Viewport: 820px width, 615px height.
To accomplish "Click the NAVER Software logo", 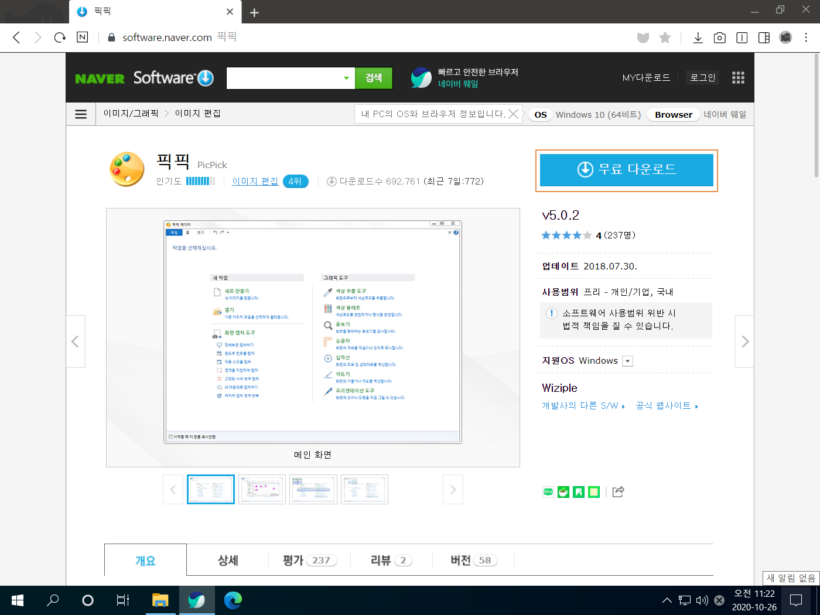I will [x=144, y=78].
